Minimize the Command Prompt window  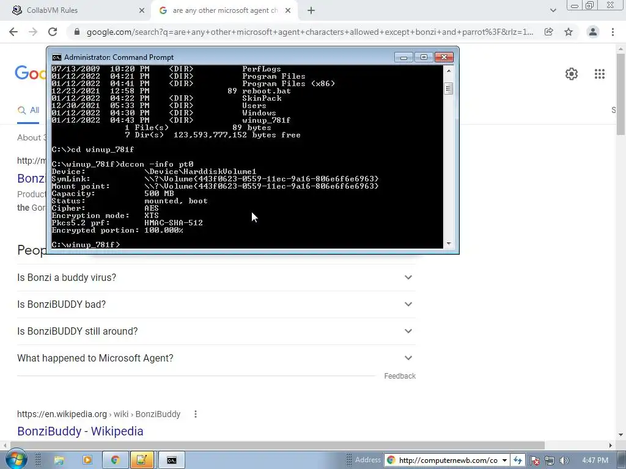(403, 57)
